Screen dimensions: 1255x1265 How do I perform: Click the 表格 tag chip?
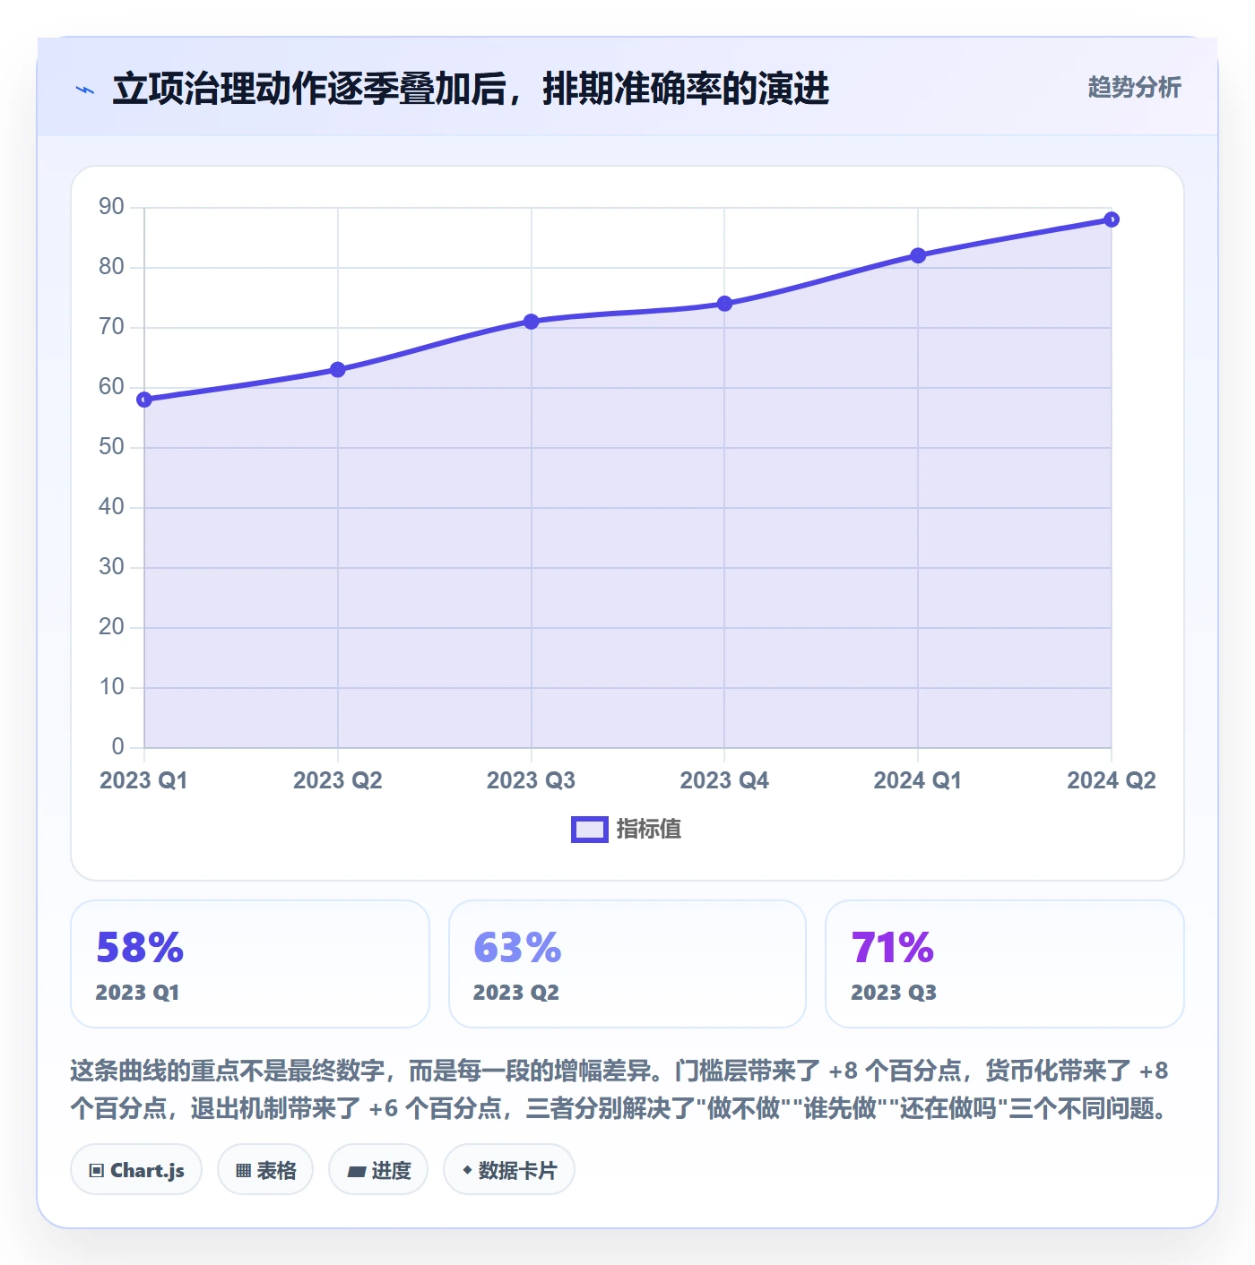[x=265, y=1170]
